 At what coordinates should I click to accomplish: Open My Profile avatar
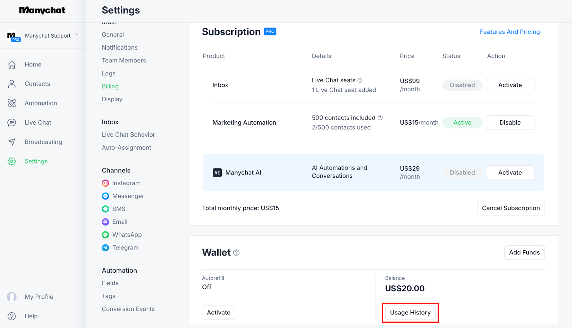tap(12, 297)
